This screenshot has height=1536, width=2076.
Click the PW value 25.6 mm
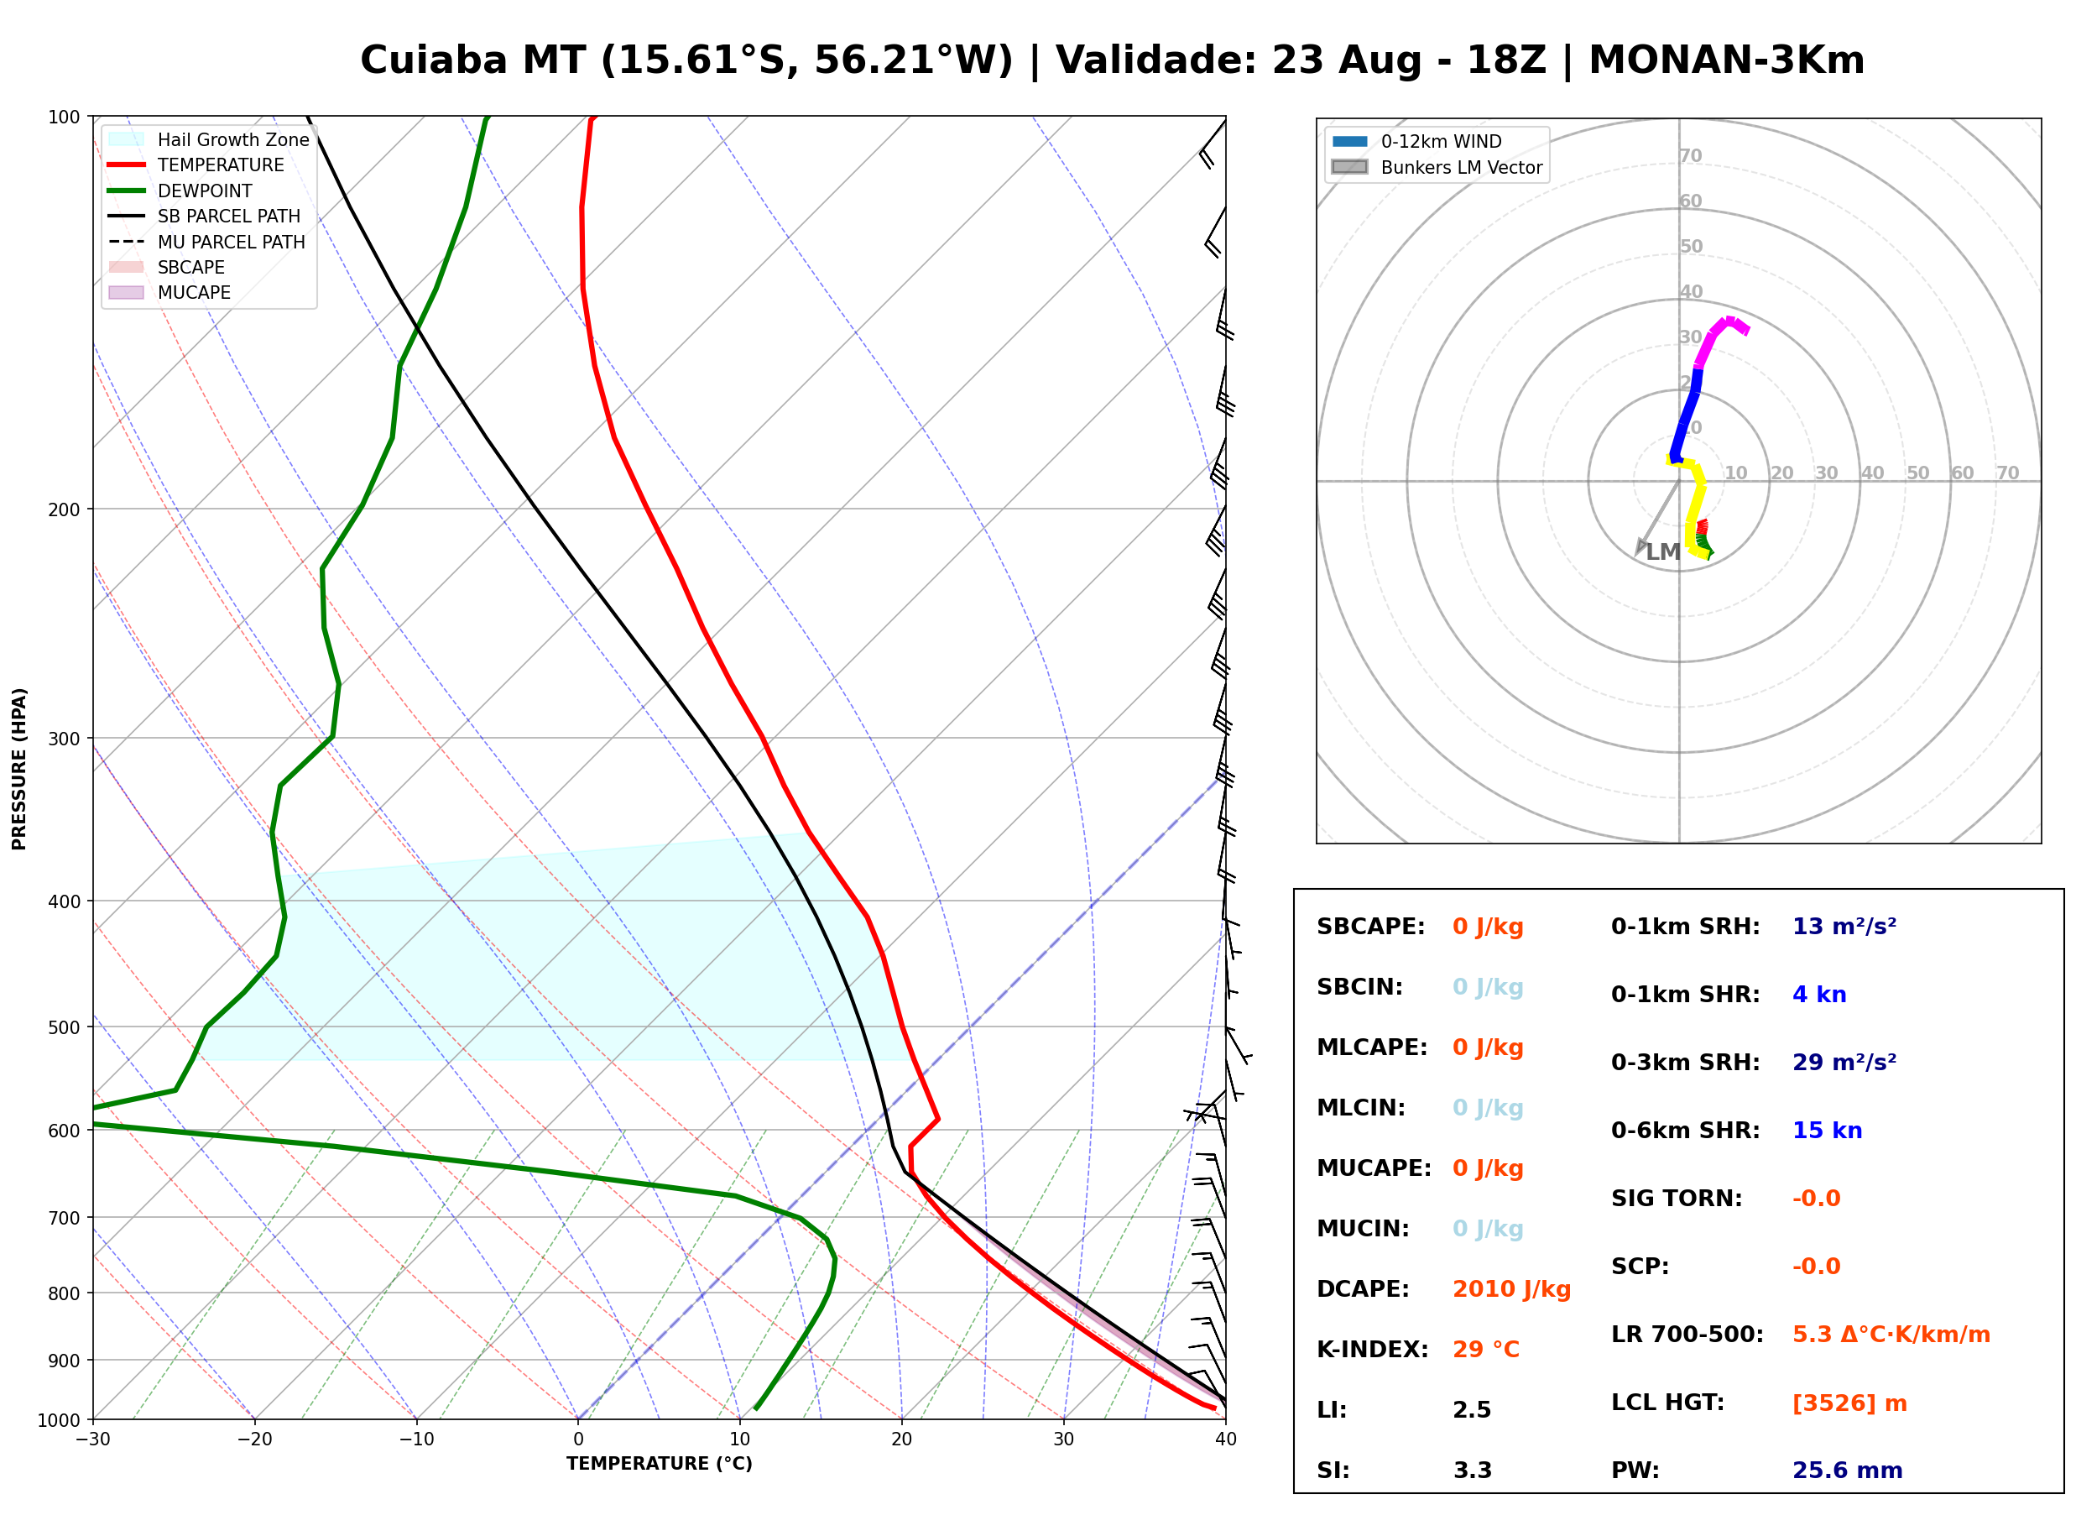[x=1848, y=1471]
